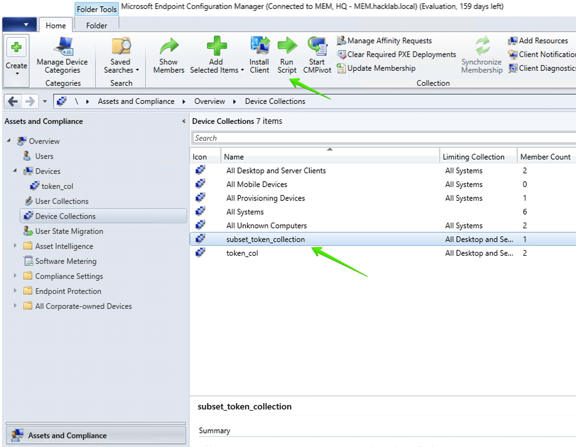Click icon for All Mobile Devices row
The height and width of the screenshot is (447, 576).
[200, 183]
